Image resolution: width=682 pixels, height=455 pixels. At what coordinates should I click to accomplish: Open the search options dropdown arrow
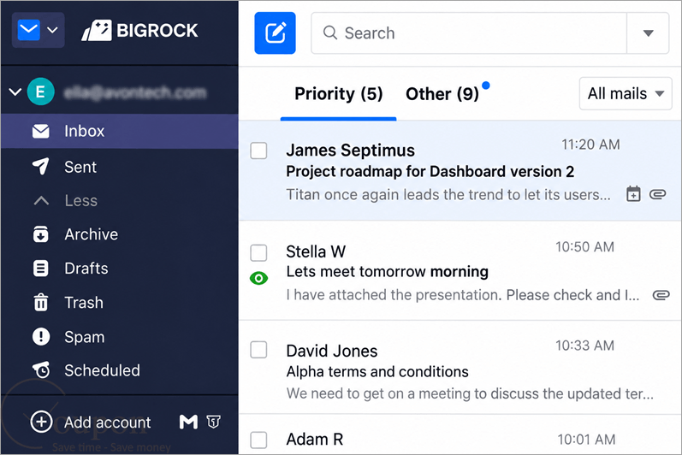coord(648,33)
